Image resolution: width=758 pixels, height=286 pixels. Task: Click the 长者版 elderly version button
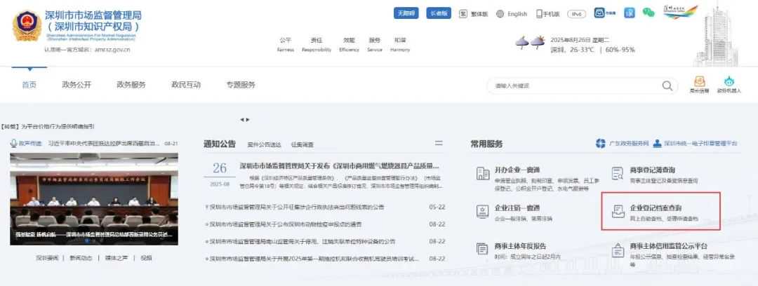(439, 13)
